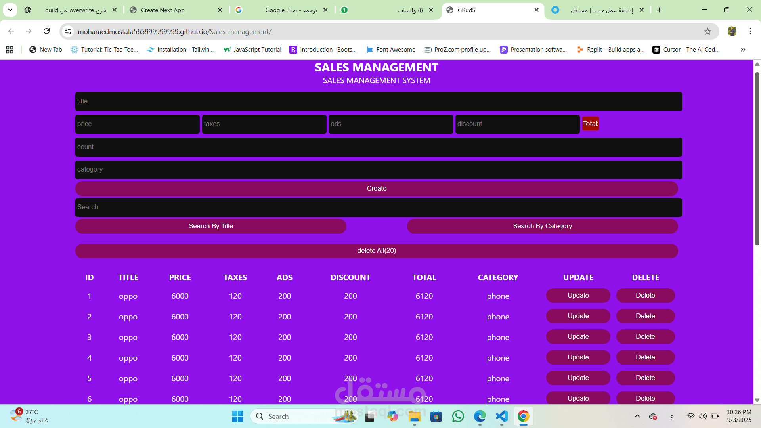The width and height of the screenshot is (761, 428).
Task: Click Search By Title button
Action: [211, 226]
